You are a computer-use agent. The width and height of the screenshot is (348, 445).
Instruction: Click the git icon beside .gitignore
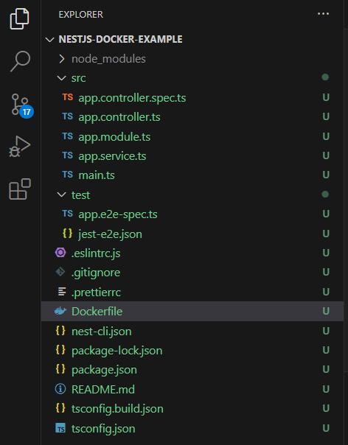[x=60, y=272]
